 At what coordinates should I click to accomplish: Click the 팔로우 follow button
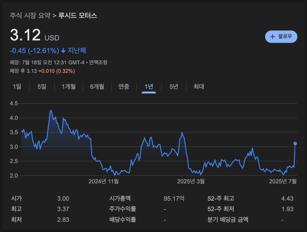[x=281, y=36]
